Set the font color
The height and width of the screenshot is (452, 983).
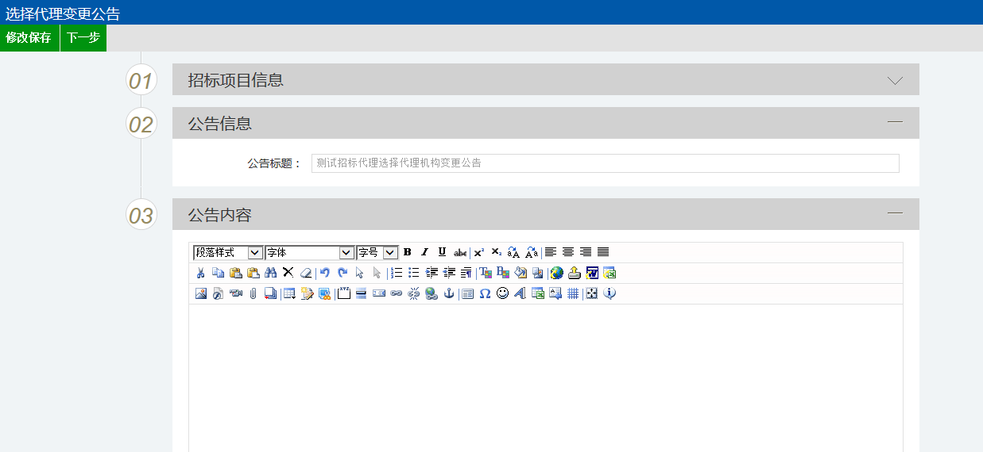pyautogui.click(x=485, y=273)
